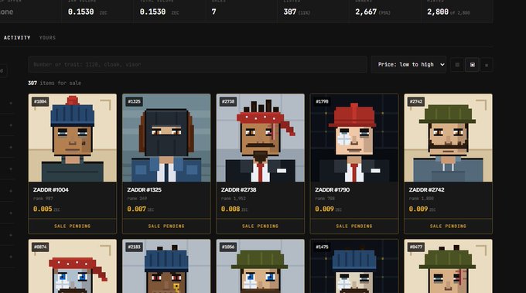Select the first view icon beside the sort dropdown
The height and width of the screenshot is (293, 526).
point(457,65)
